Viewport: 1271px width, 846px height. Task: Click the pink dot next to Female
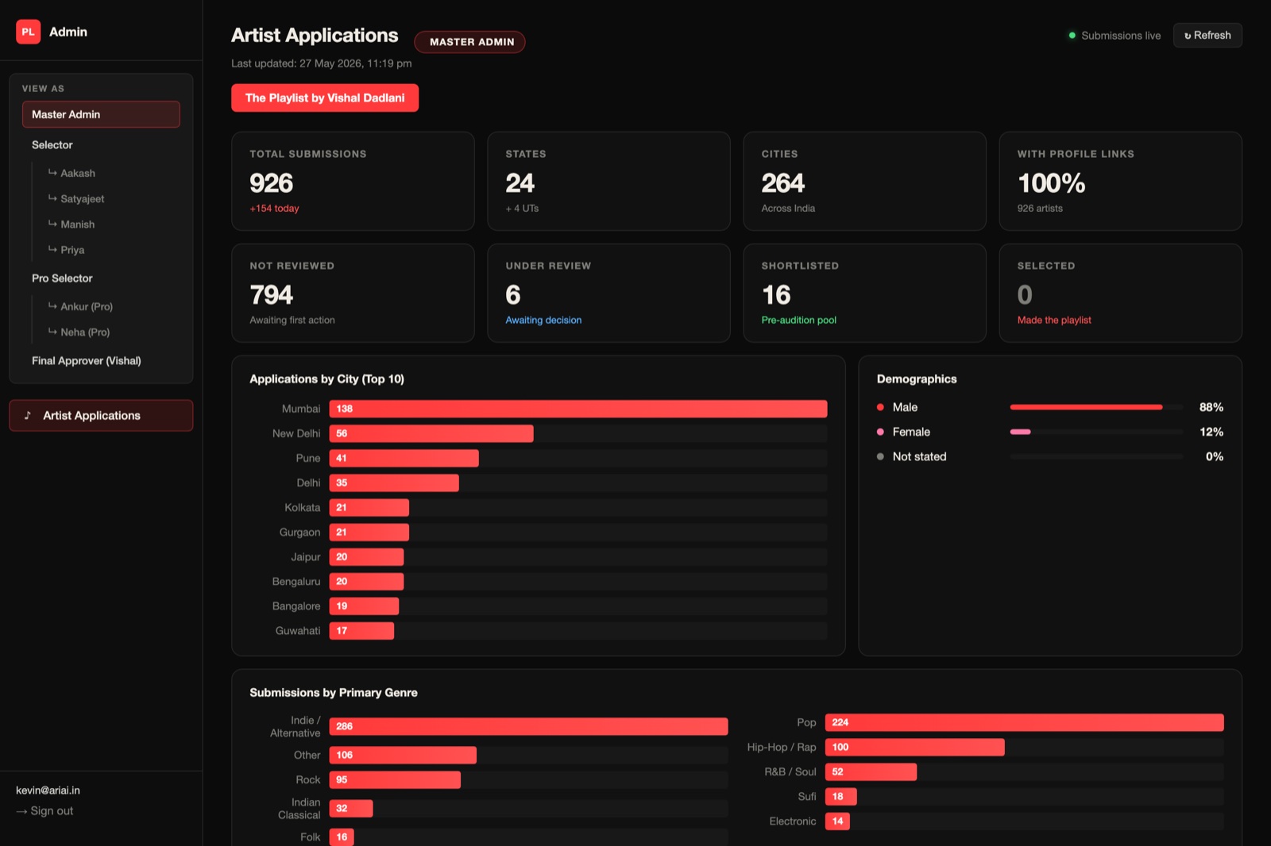coord(880,432)
